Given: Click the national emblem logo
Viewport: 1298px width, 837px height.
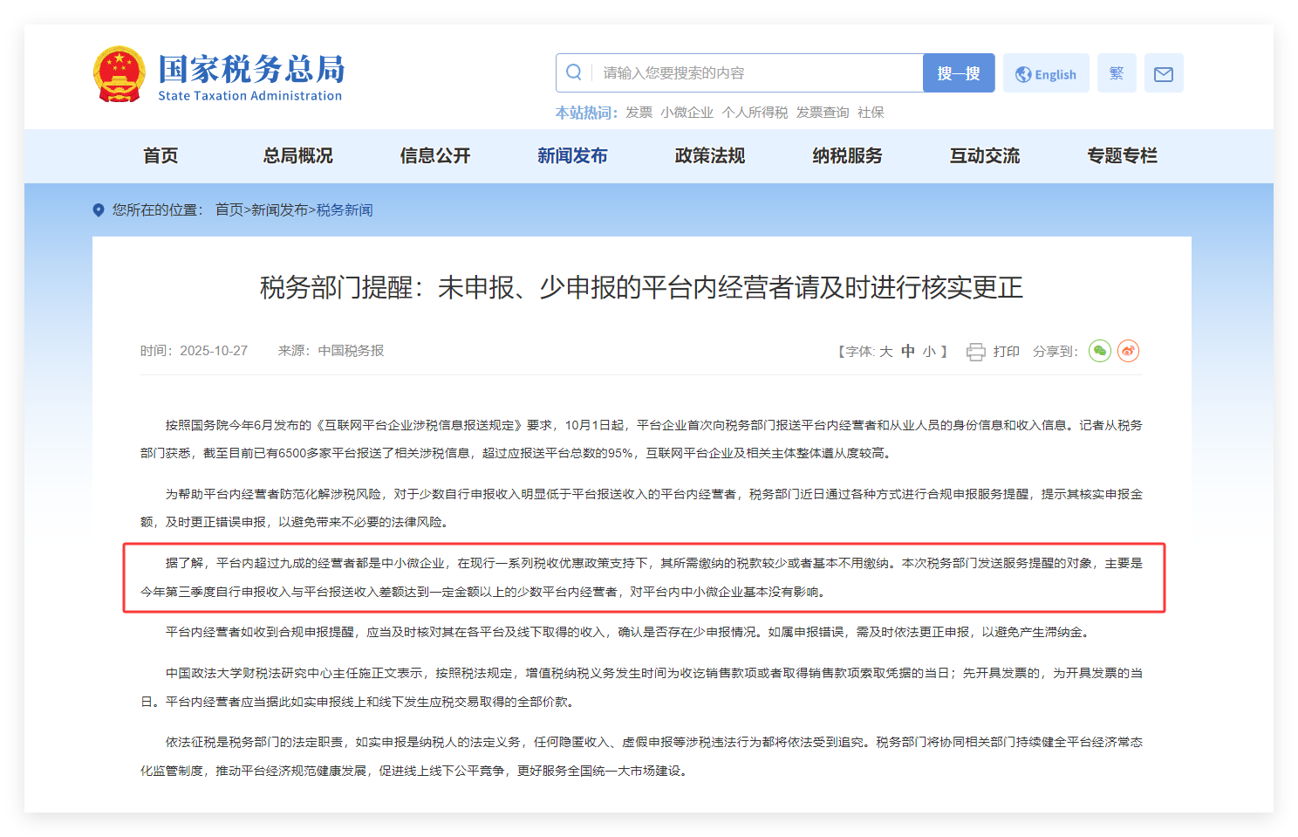Looking at the screenshot, I should coord(119,75).
